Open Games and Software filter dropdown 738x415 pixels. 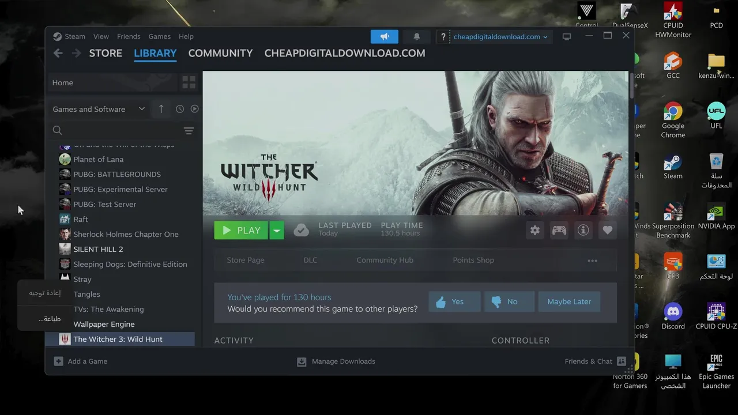pos(99,109)
